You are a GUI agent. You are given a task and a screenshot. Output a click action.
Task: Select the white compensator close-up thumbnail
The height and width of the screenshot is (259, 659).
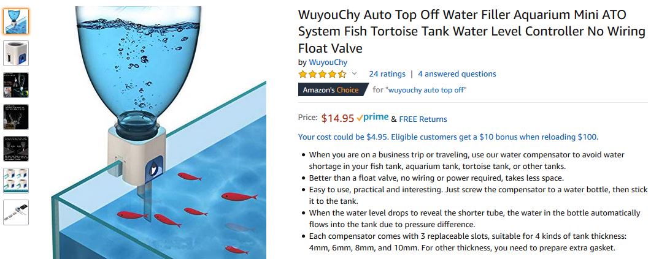pyautogui.click(x=15, y=53)
